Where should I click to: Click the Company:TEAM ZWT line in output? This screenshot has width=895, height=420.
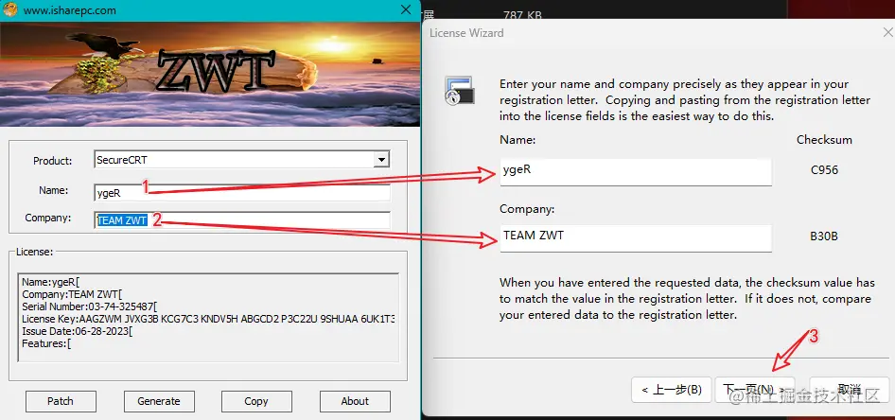point(72,294)
